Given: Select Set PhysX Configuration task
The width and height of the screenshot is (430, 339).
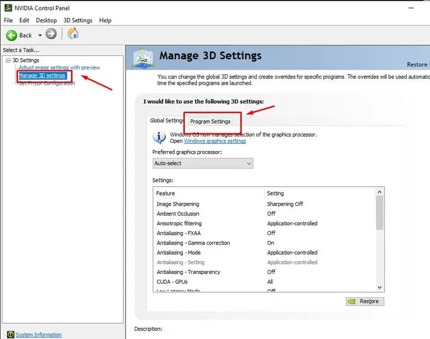Looking at the screenshot, I should coord(46,84).
